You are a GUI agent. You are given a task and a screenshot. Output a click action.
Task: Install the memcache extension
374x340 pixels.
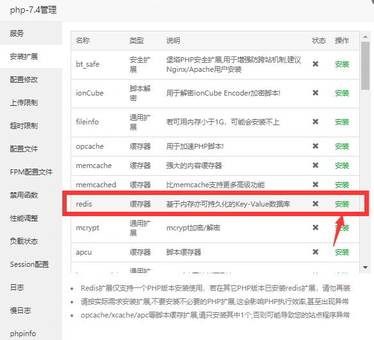click(x=342, y=166)
